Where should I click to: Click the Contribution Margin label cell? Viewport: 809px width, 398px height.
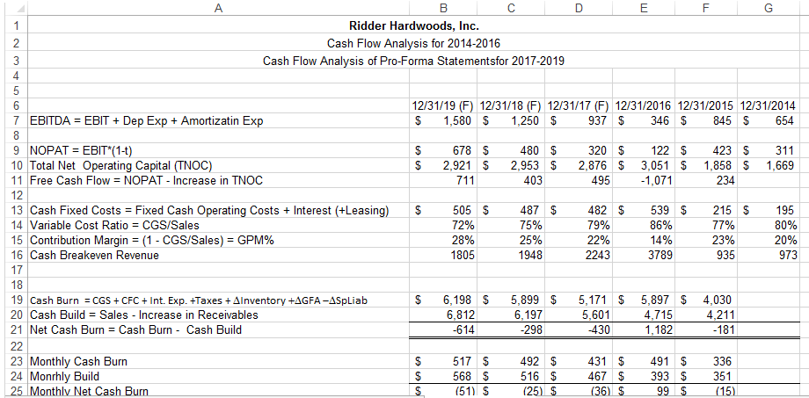point(218,240)
